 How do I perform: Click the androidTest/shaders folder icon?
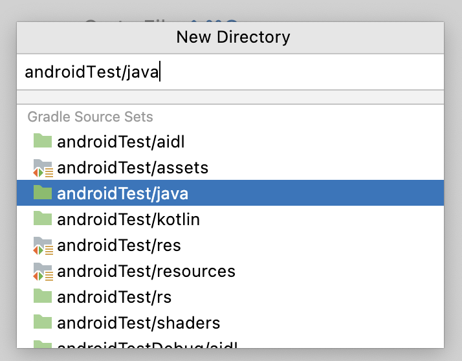click(x=43, y=322)
